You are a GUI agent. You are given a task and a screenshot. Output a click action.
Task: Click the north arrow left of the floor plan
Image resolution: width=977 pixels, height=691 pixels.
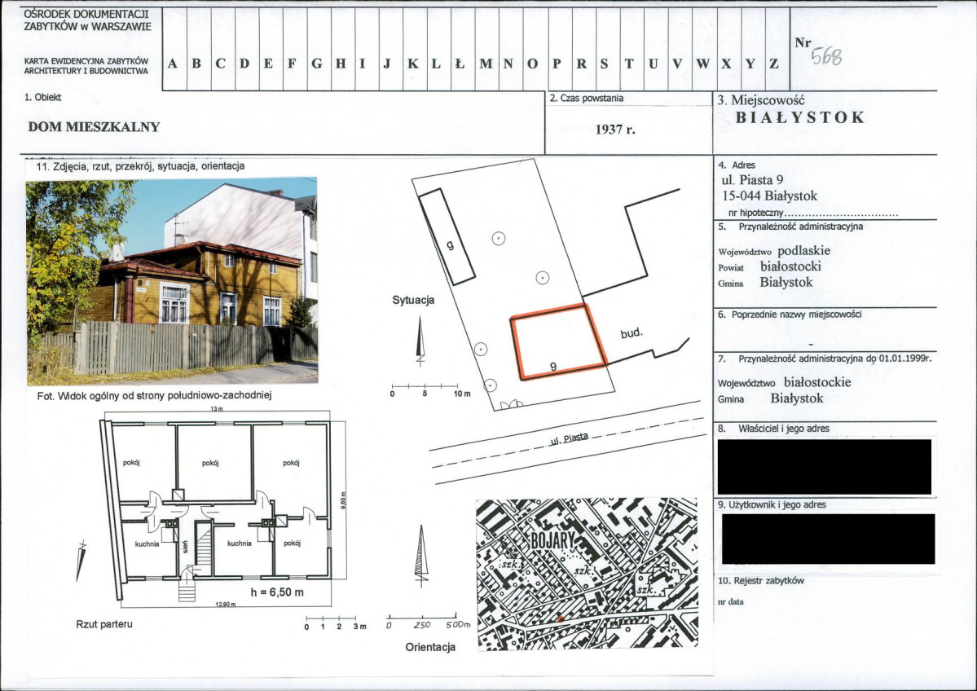pyautogui.click(x=81, y=560)
